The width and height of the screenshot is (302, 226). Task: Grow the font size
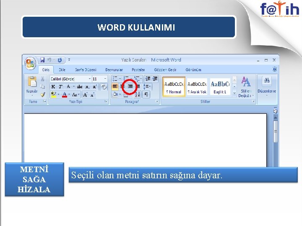click(x=85, y=95)
